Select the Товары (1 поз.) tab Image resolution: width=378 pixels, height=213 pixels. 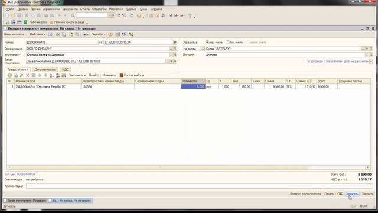(x=17, y=70)
